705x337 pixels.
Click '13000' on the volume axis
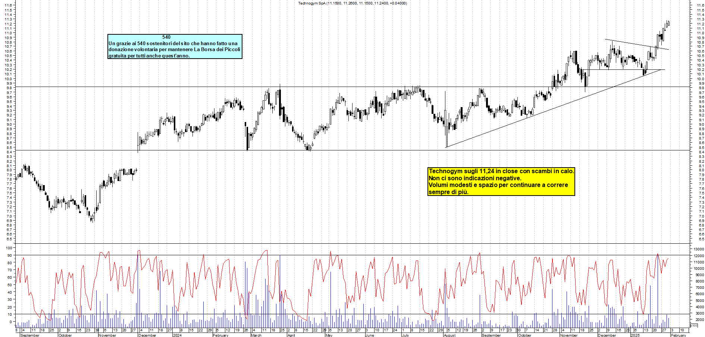click(x=699, y=249)
